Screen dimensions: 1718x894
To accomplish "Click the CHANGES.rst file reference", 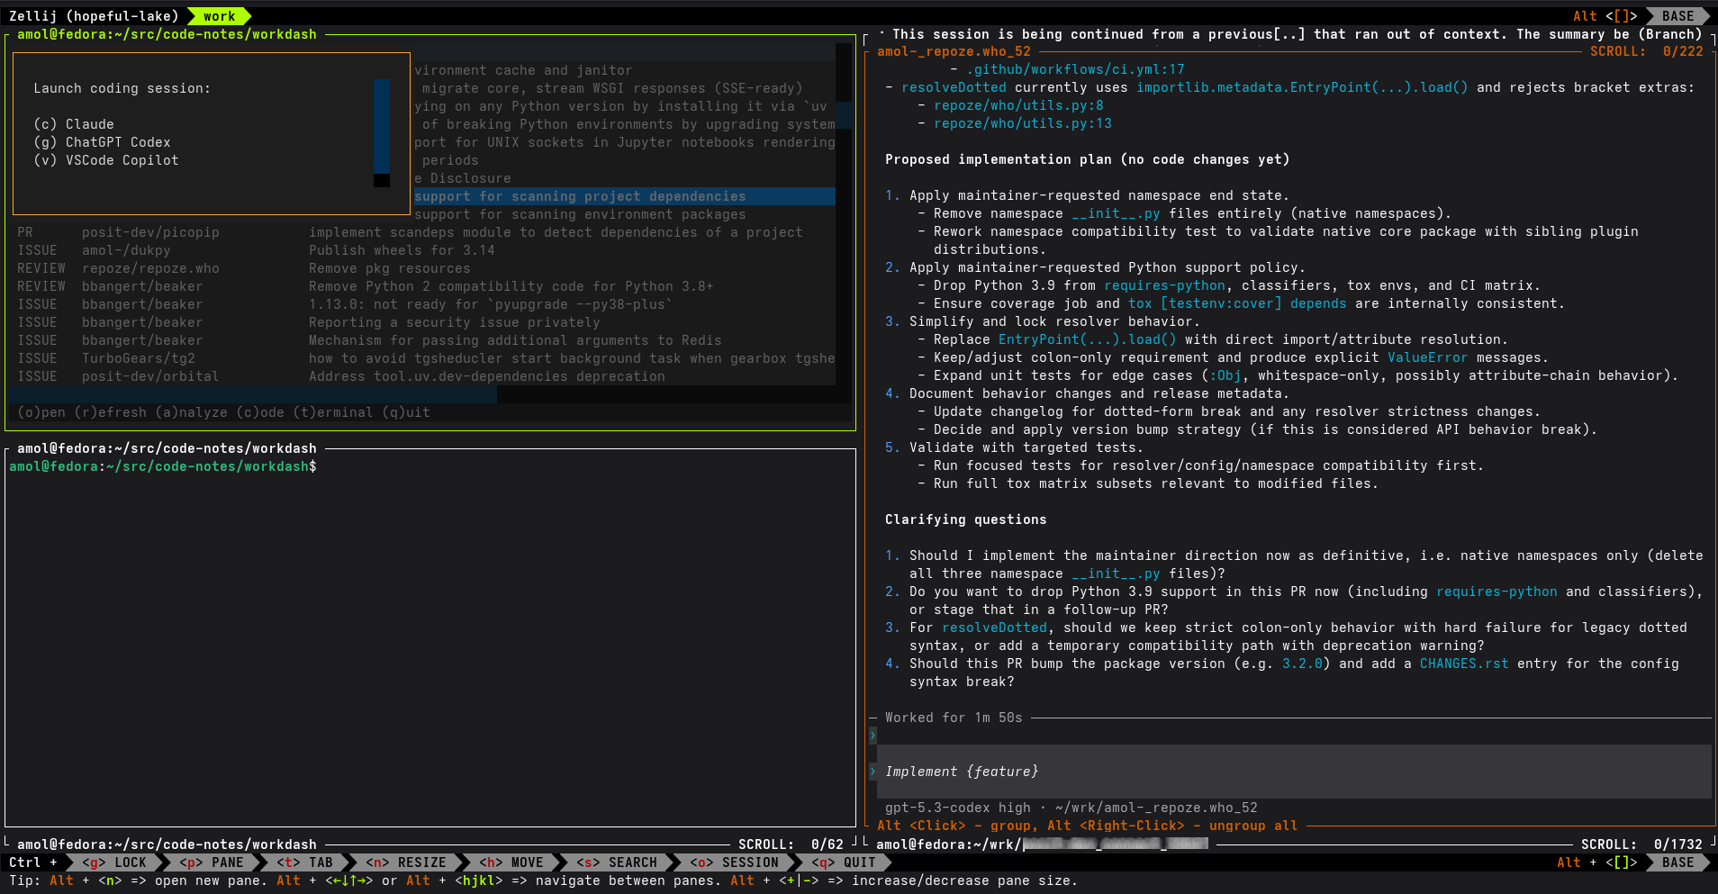I will (x=1464, y=664).
